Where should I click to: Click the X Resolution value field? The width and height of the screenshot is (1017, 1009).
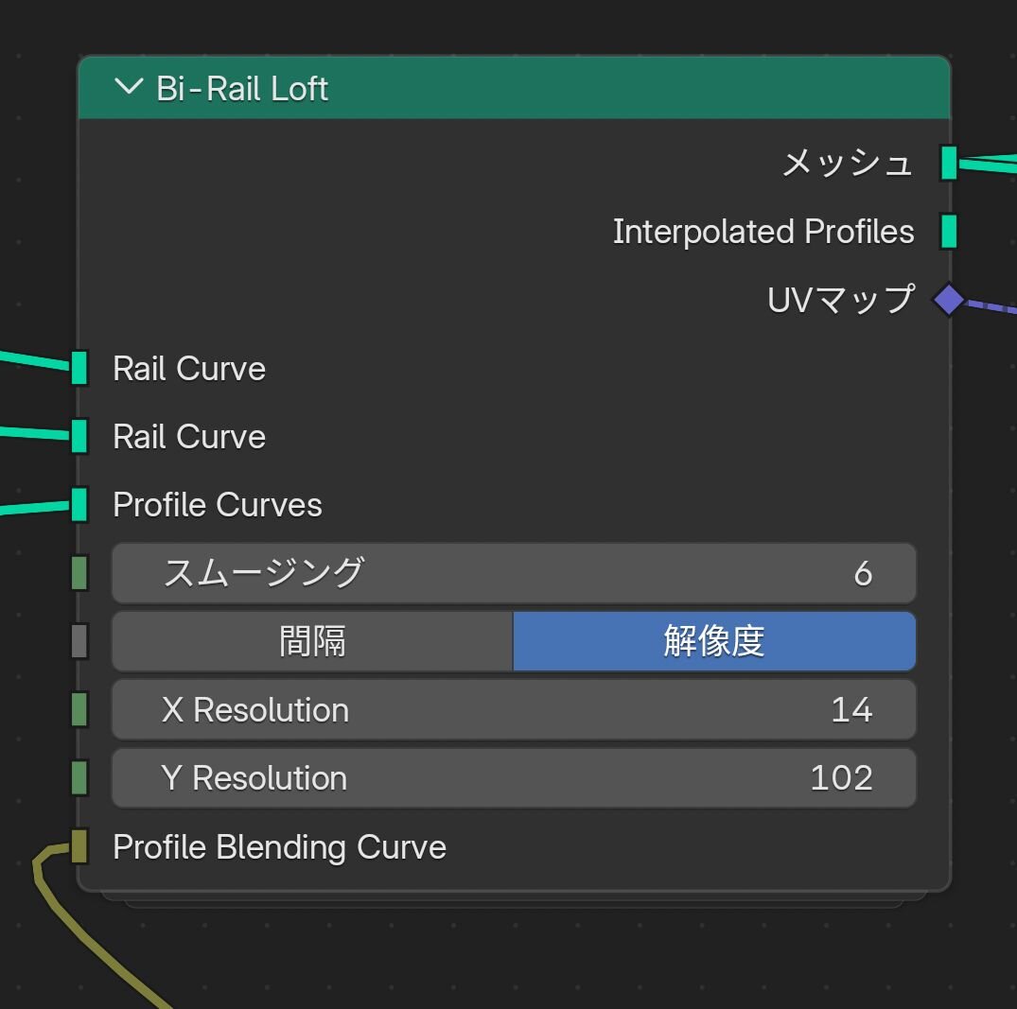tap(514, 709)
